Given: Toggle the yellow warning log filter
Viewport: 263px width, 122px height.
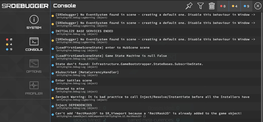Looking at the screenshot, I should pyautogui.click(x=235, y=6).
